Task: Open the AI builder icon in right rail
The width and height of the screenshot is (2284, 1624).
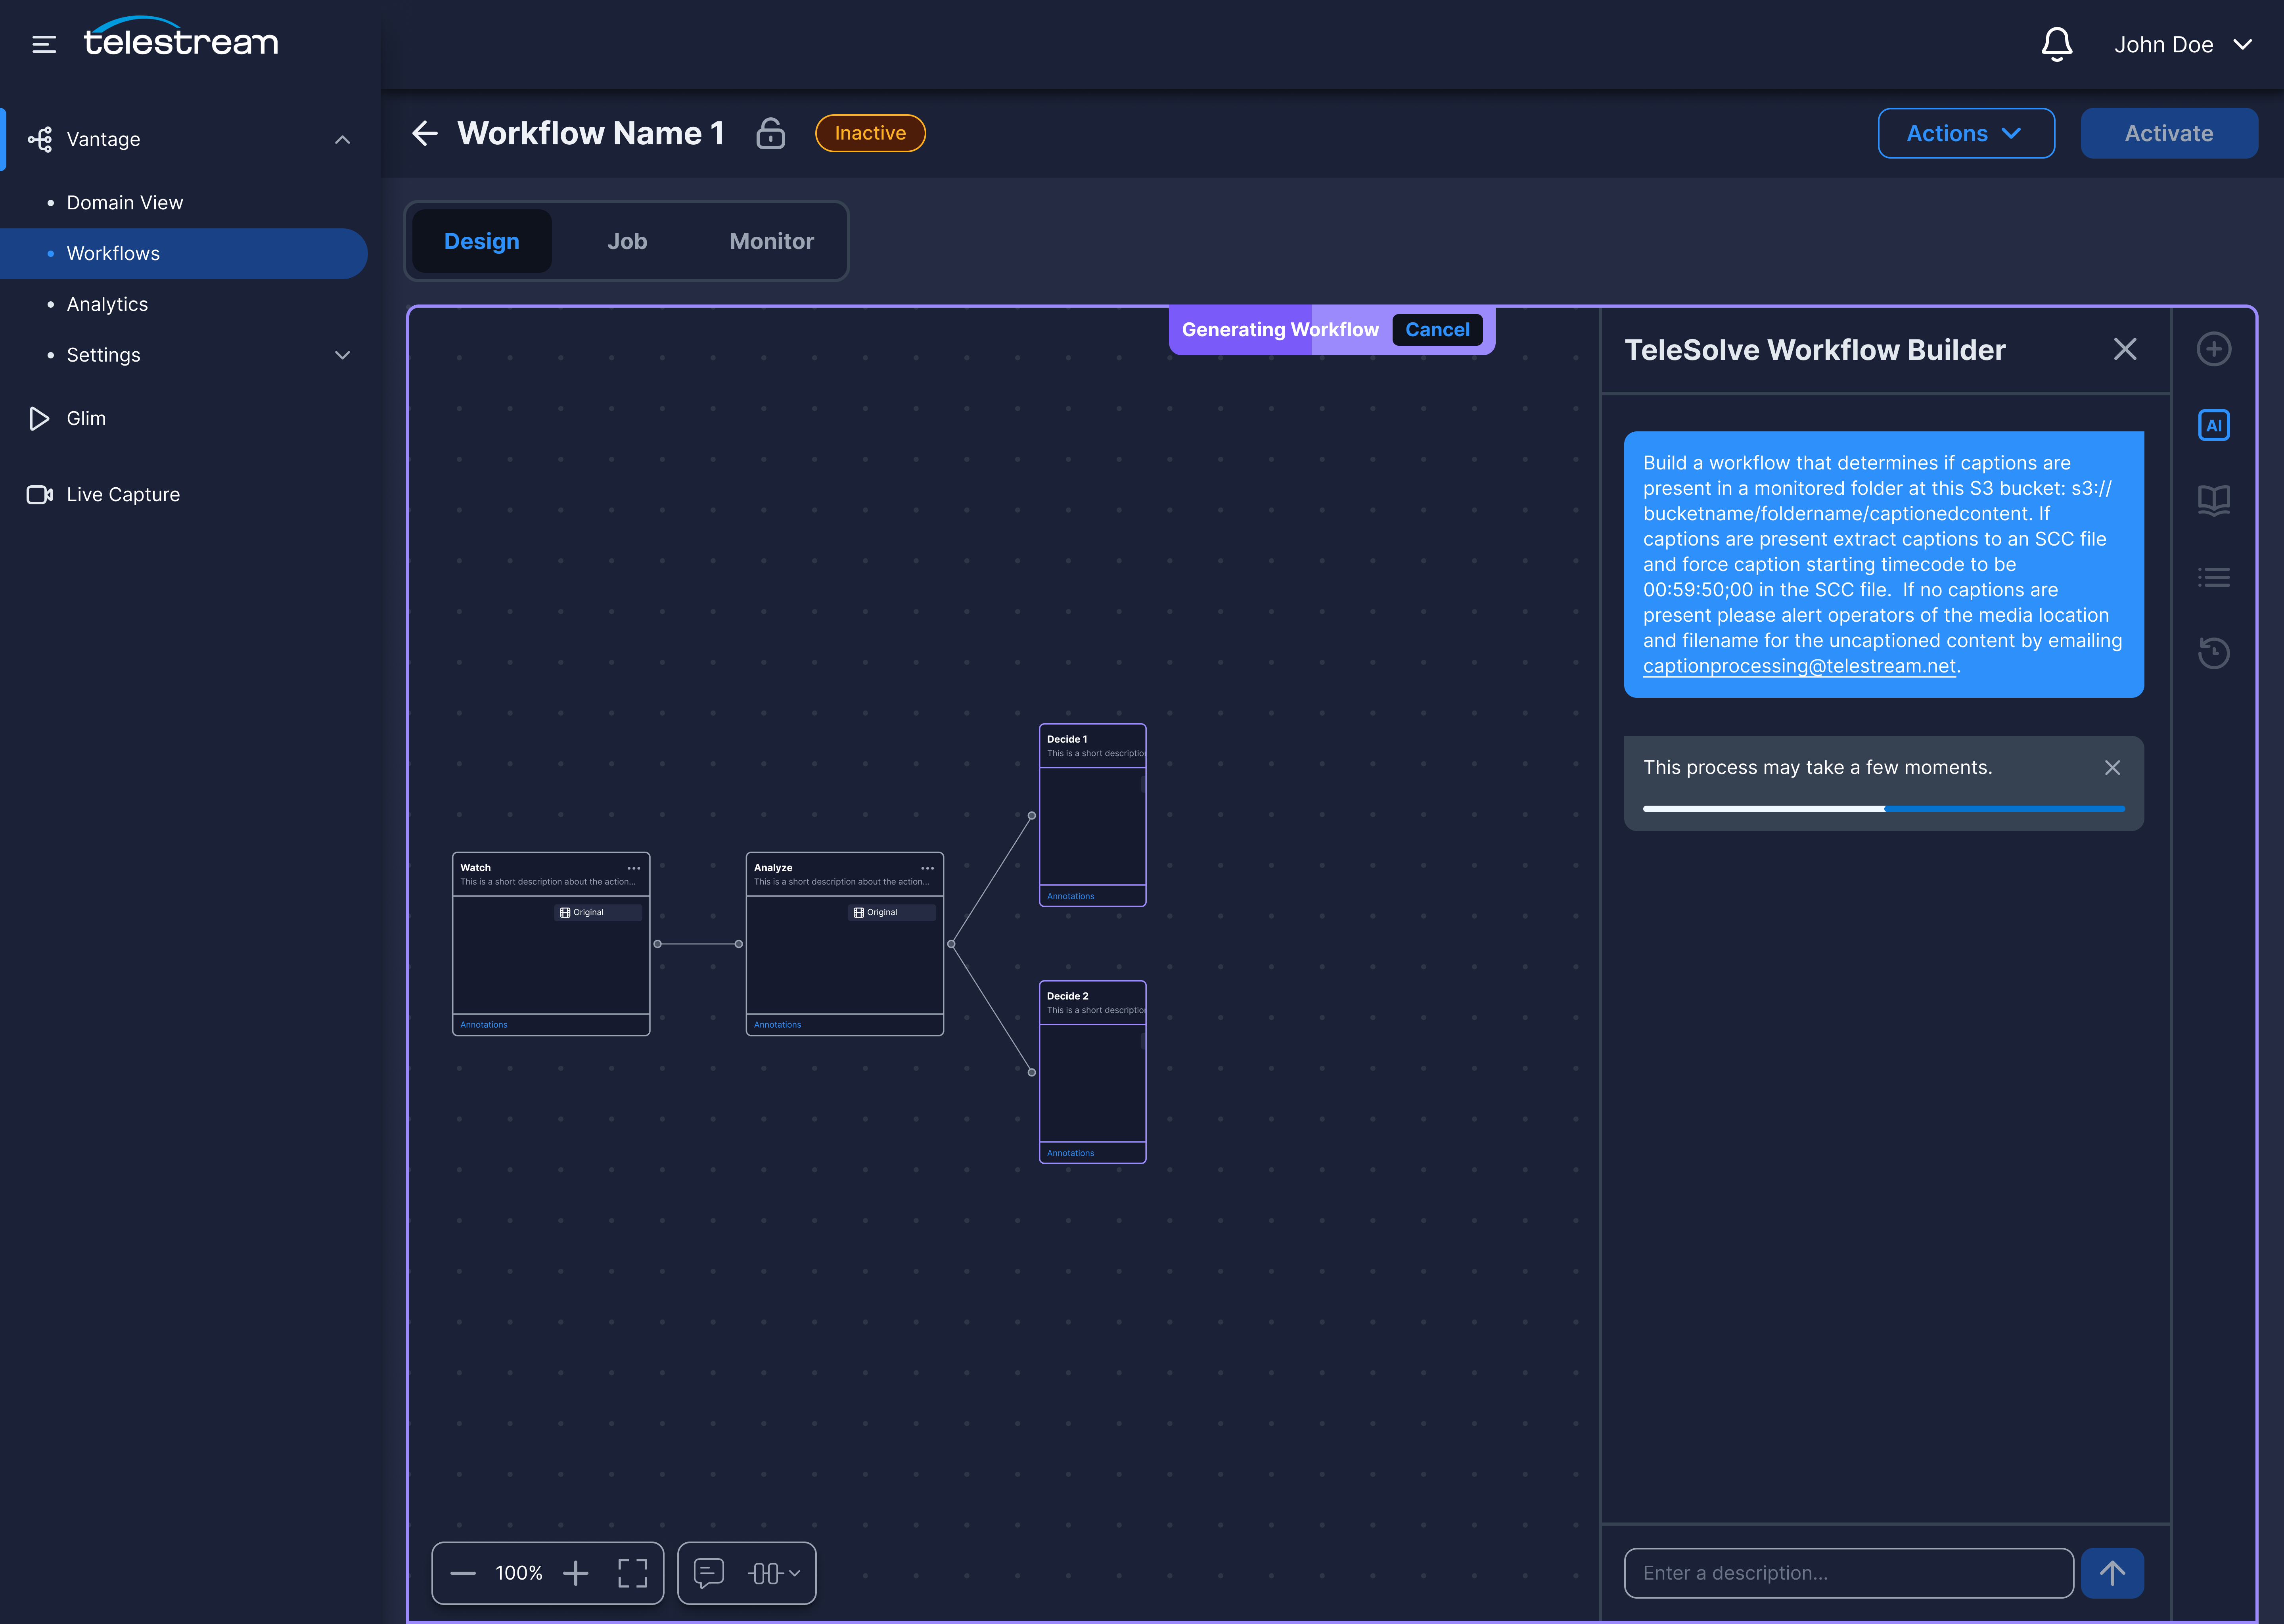Action: coord(2213,425)
